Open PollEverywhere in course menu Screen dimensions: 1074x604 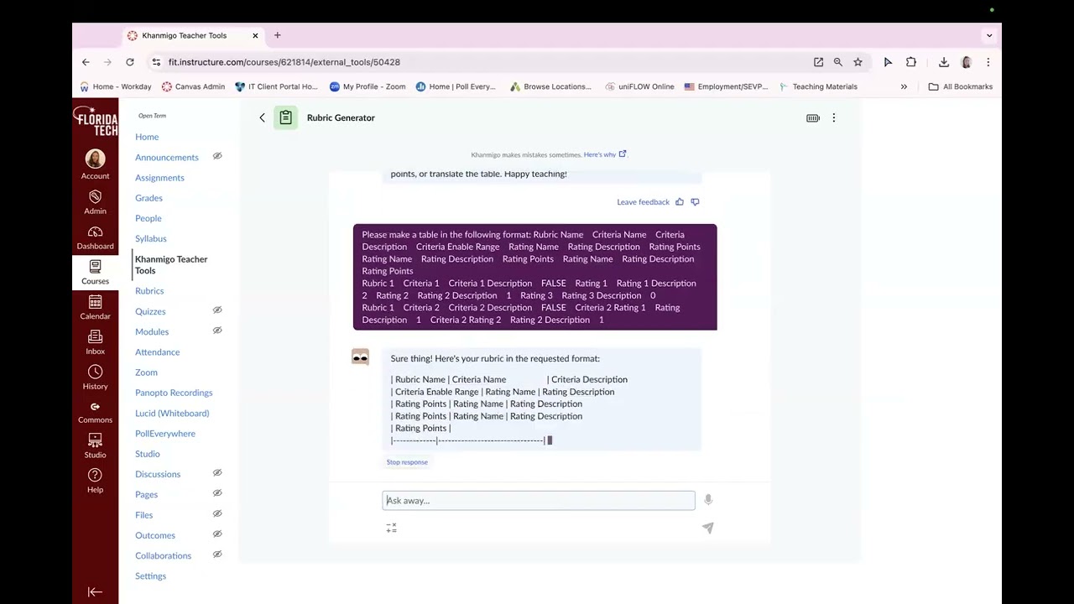165,434
